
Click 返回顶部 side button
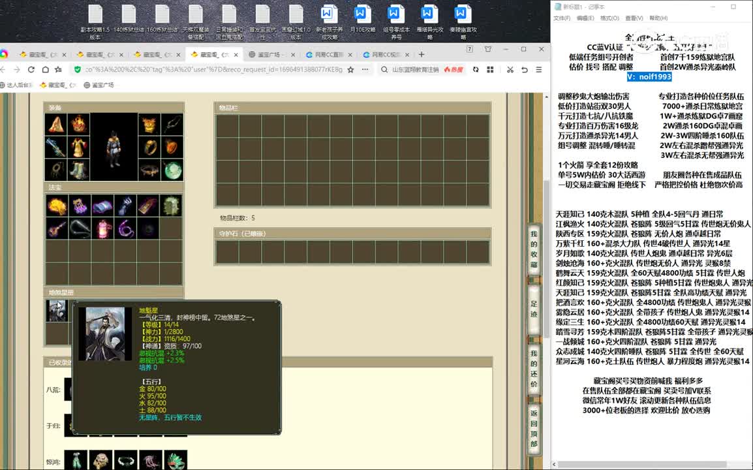[x=534, y=429]
